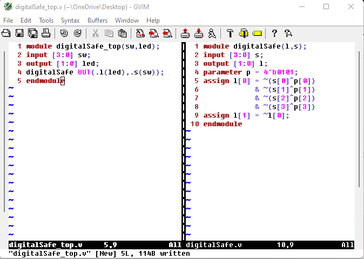364x259 pixels.
Task: Print the file using printer icon
Action: [44, 33]
